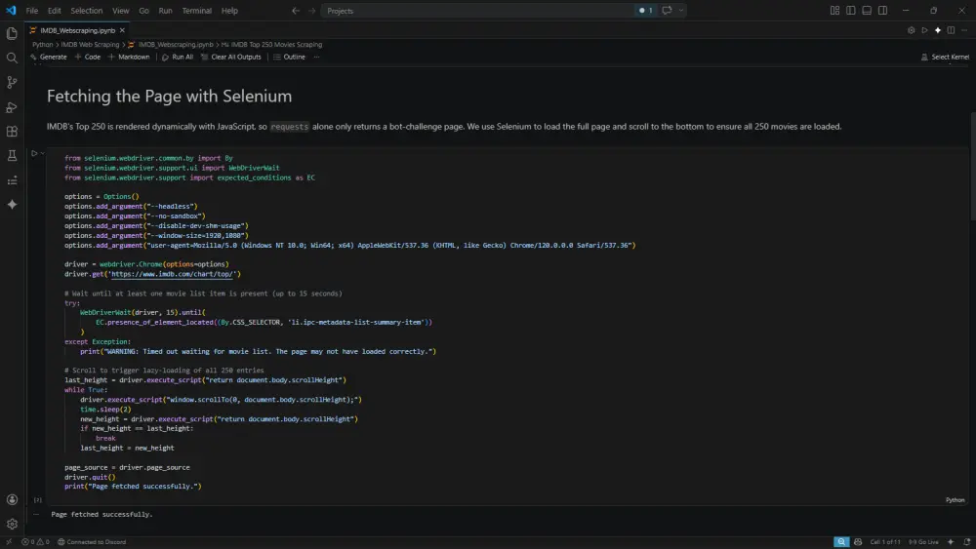The image size is (976, 549).
Task: Expand the run cell options chevron
Action: 42,153
